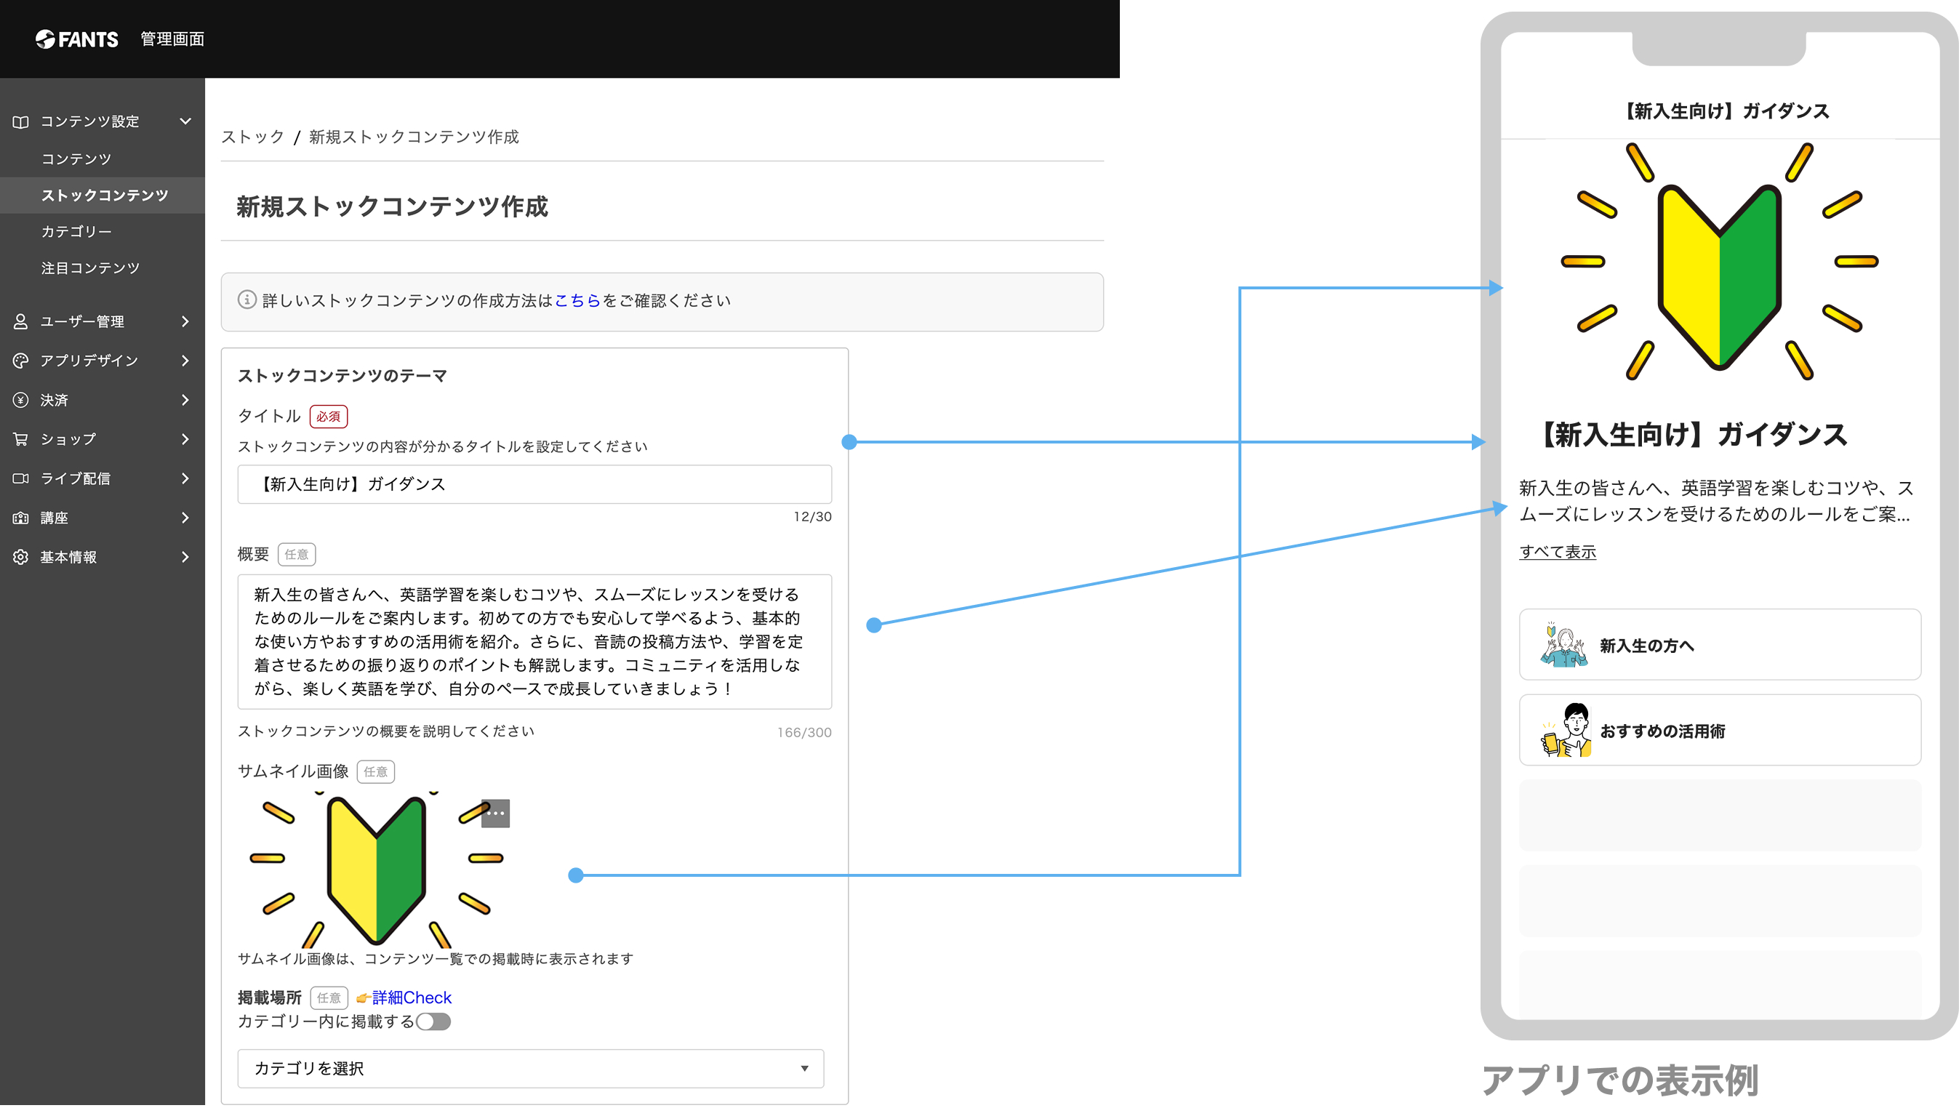
Task: Click the gear icon beside 基本情報
Action: click(20, 557)
